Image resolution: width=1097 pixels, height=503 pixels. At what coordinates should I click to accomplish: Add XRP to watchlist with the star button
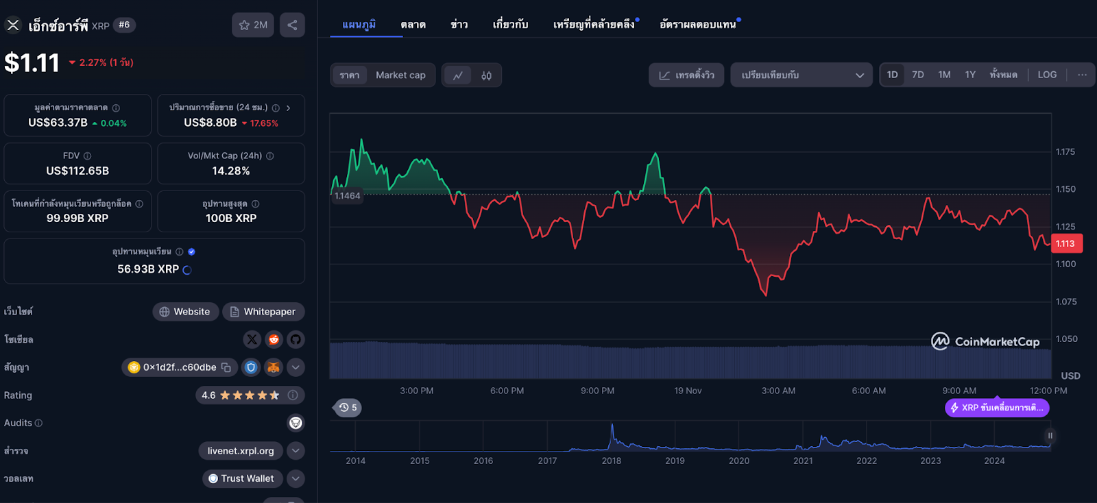pos(252,25)
